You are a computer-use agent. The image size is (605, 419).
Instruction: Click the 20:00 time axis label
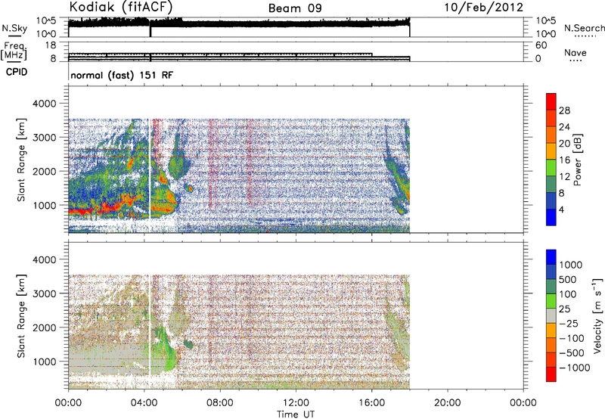[447, 403]
